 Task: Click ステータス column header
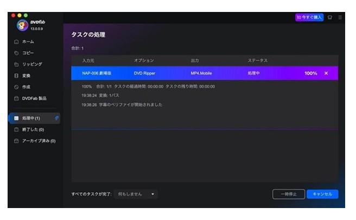click(x=257, y=60)
